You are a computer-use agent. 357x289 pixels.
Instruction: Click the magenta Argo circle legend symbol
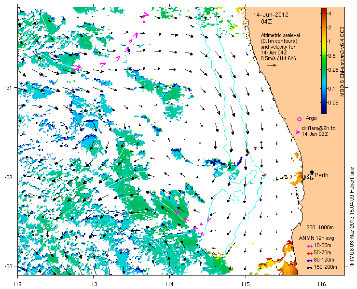[x=300, y=119]
